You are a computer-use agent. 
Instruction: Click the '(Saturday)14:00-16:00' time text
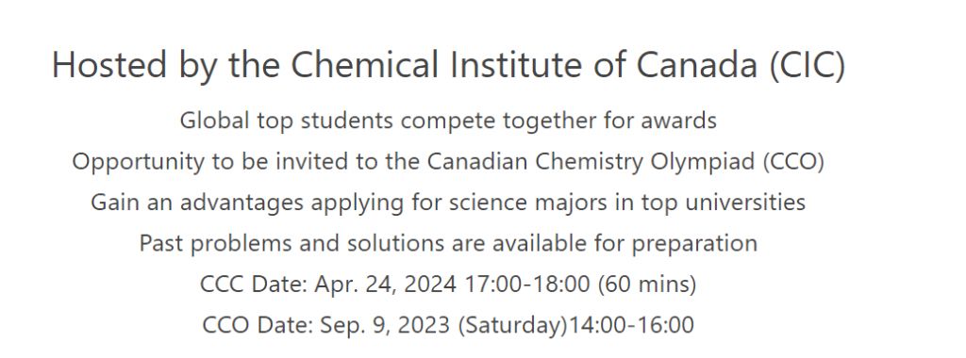pyautogui.click(x=576, y=325)
